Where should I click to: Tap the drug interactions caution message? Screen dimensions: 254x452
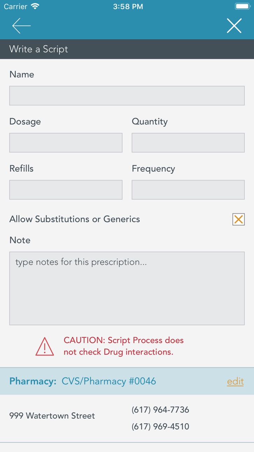click(124, 346)
